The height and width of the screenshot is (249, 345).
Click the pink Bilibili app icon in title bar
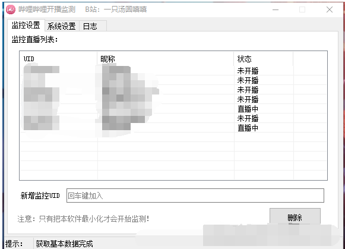[x=11, y=10]
